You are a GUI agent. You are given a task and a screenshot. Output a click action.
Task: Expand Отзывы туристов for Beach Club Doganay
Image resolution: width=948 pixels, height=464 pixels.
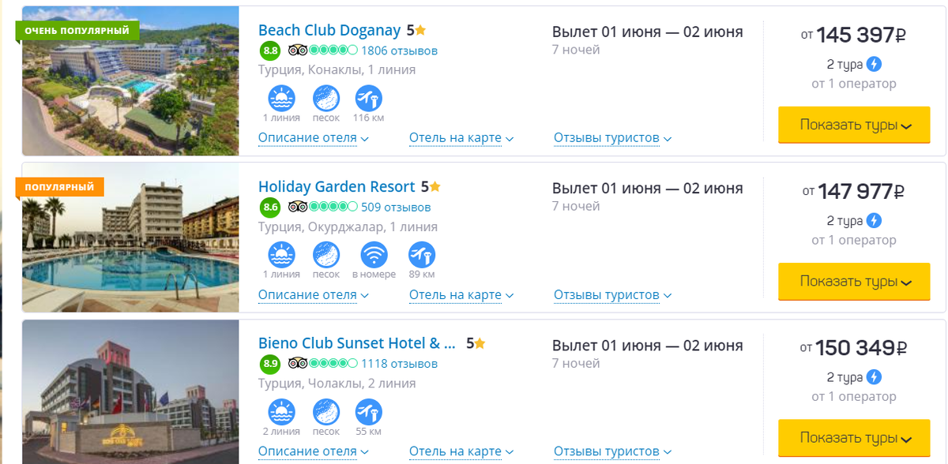coord(612,138)
